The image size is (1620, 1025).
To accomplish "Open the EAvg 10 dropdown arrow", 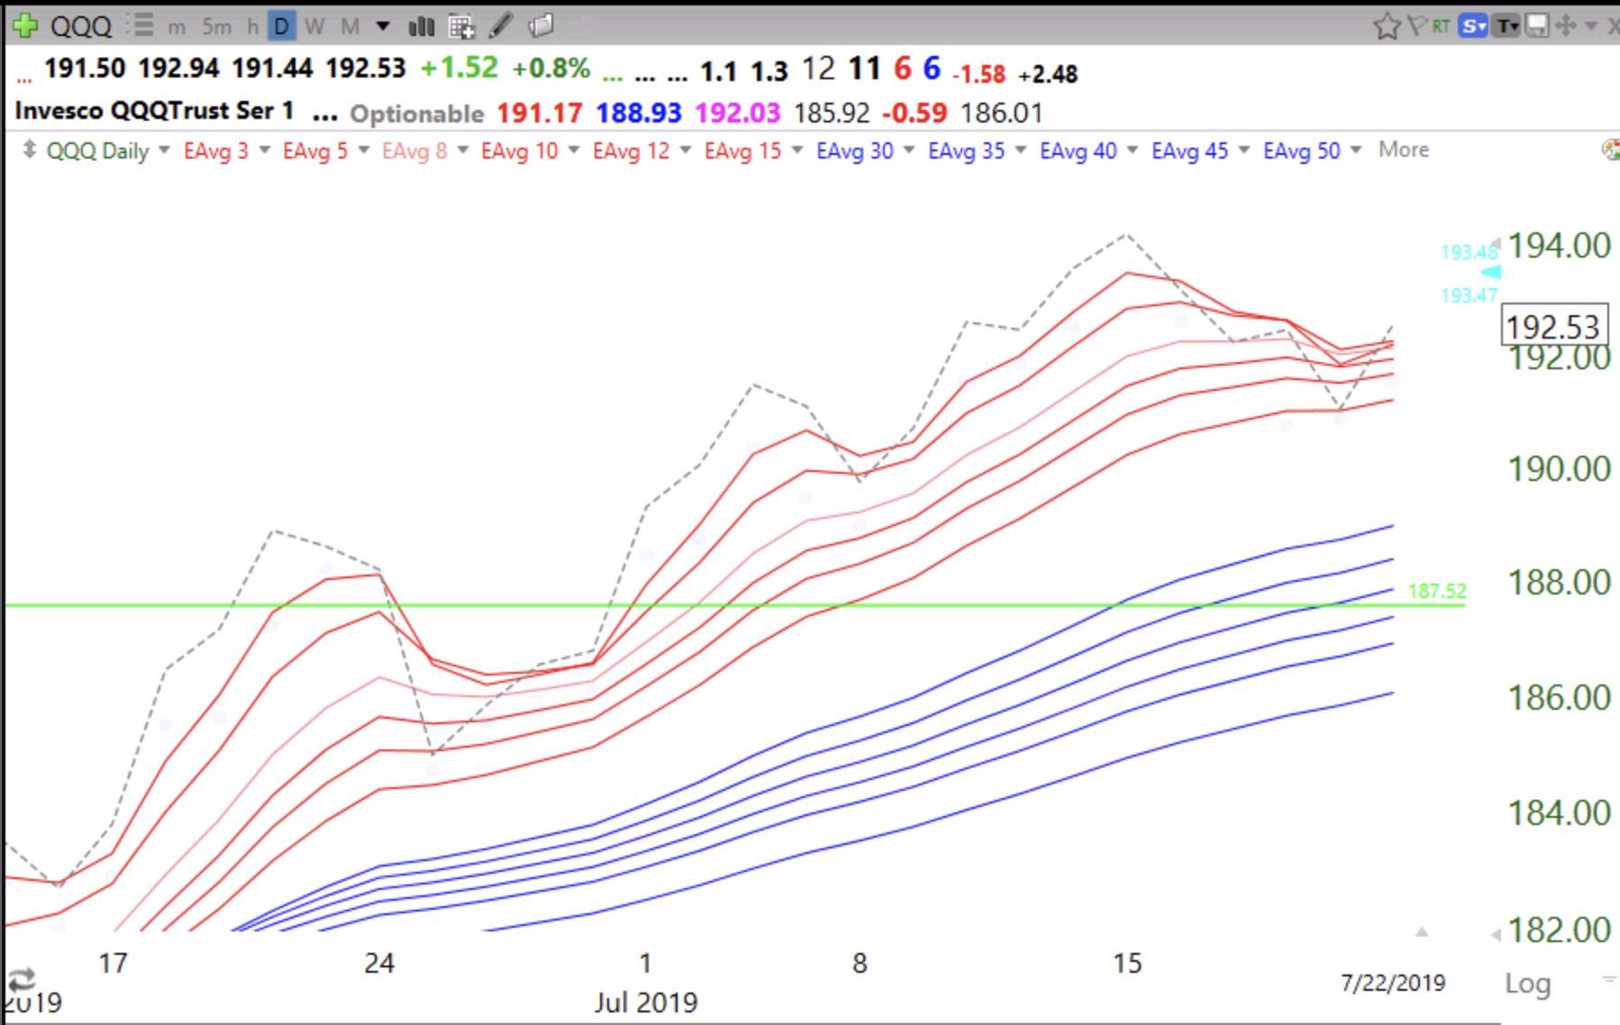I will [573, 150].
